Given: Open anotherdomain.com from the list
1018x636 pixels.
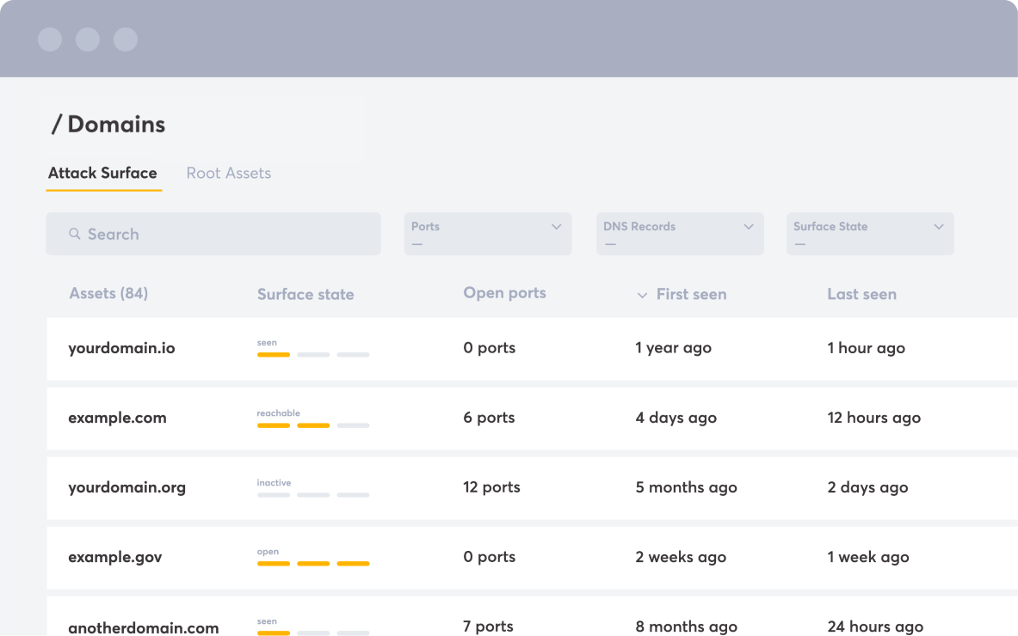Looking at the screenshot, I should pos(143,627).
